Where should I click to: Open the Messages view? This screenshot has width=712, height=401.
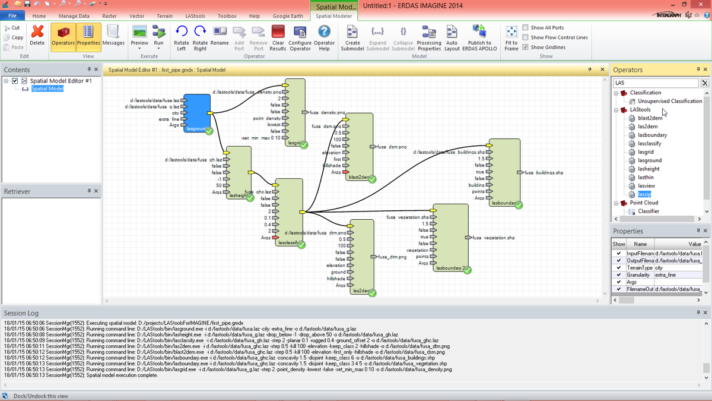click(x=113, y=35)
